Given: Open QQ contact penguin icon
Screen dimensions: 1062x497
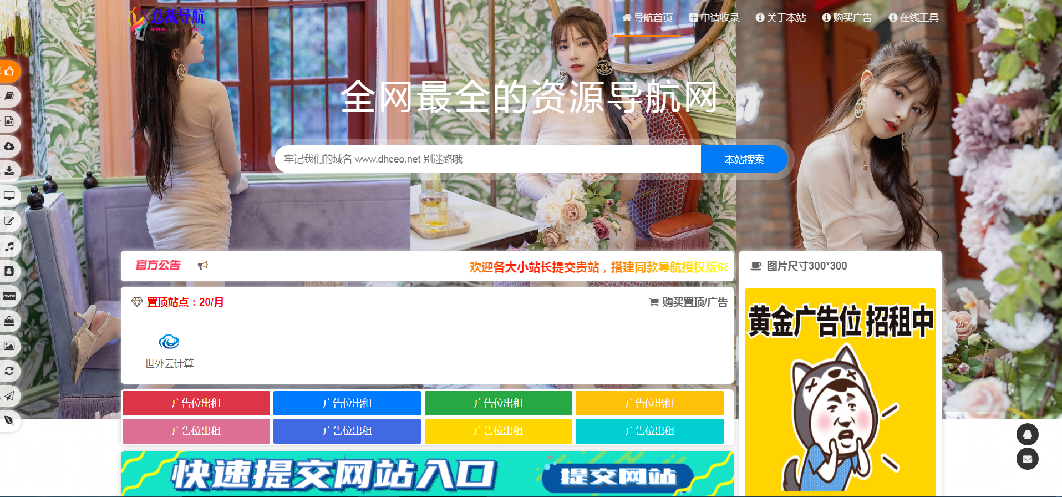Looking at the screenshot, I should click(x=1027, y=434).
